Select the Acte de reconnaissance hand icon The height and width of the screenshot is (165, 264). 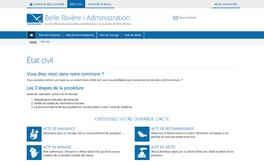click(142, 134)
